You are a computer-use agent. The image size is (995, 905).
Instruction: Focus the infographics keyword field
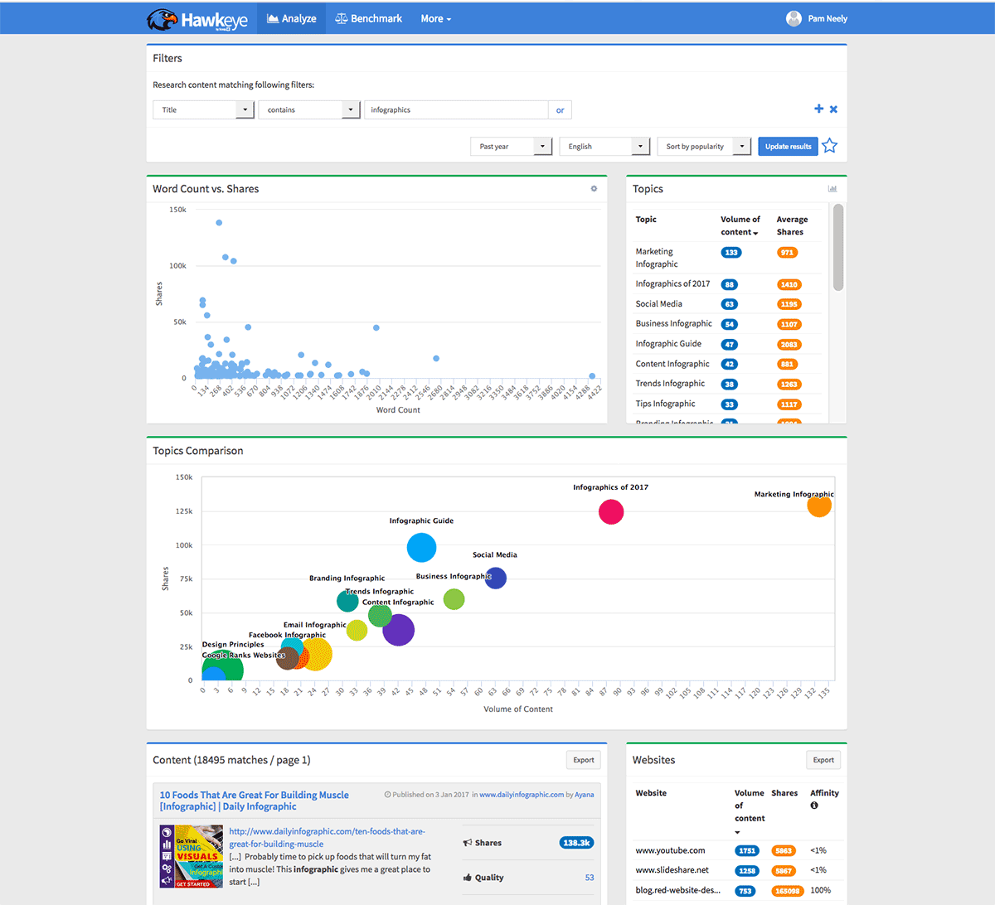click(x=456, y=109)
